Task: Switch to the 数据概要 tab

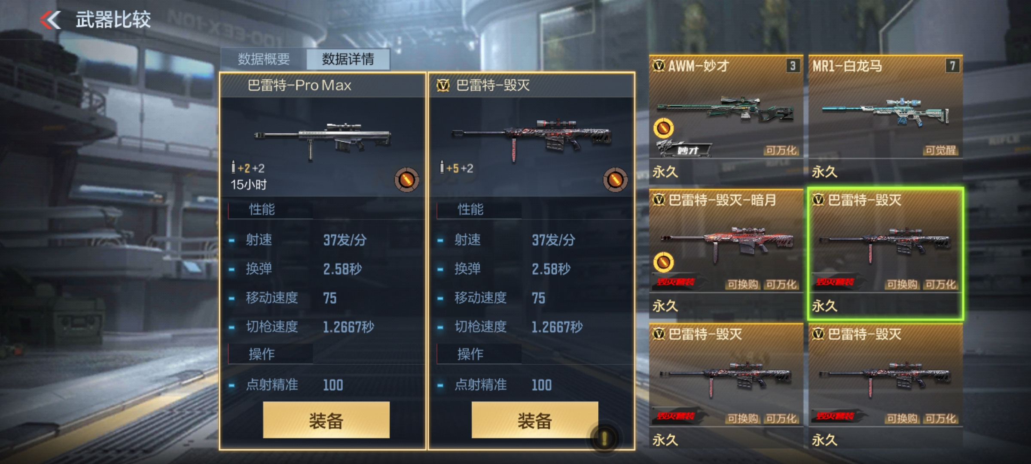Action: [264, 59]
